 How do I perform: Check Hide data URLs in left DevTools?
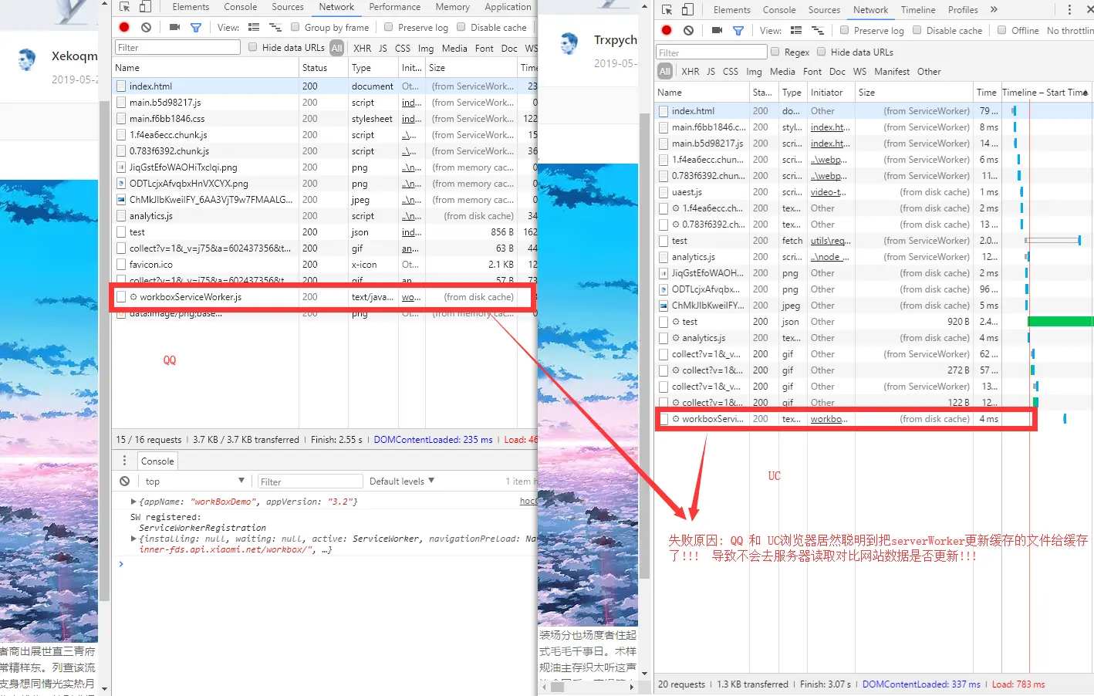tap(252, 47)
